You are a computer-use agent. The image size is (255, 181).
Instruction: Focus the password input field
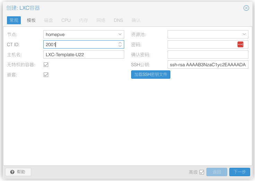201,44
